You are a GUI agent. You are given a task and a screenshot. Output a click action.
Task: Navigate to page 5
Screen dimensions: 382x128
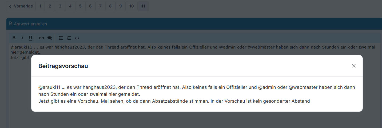tap(80, 6)
